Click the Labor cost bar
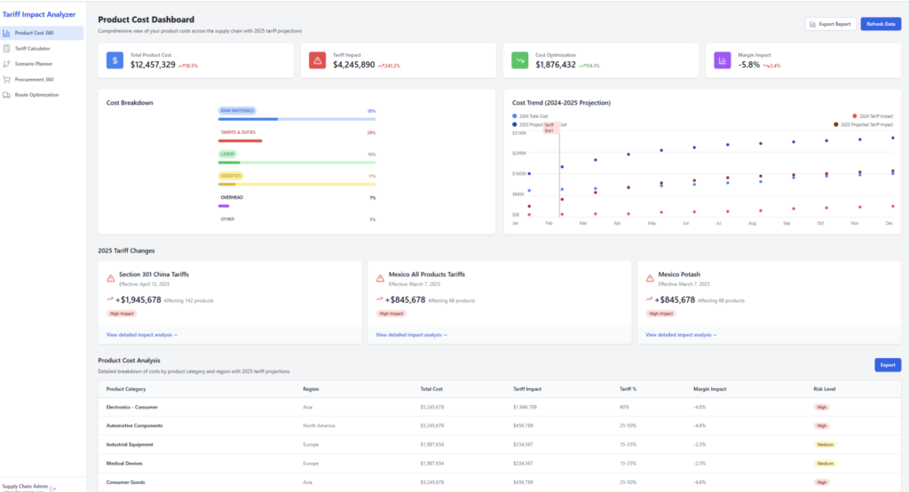 pyautogui.click(x=296, y=163)
